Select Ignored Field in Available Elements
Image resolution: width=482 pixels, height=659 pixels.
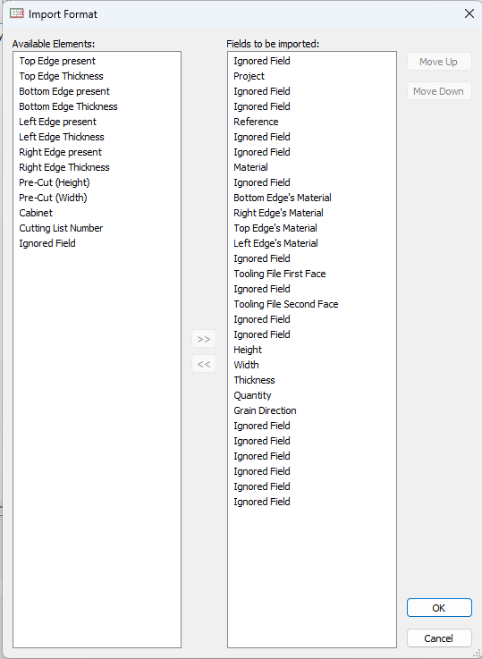(x=47, y=243)
